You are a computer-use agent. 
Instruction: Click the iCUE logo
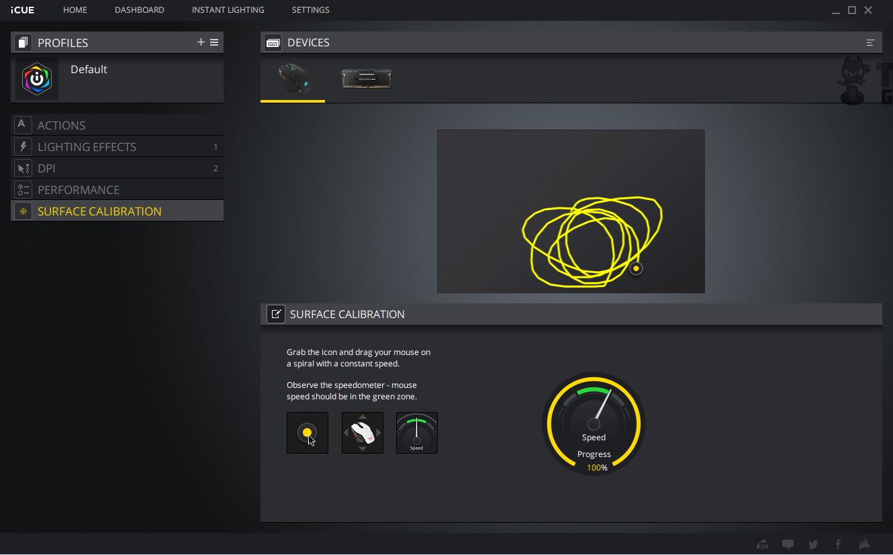(22, 10)
